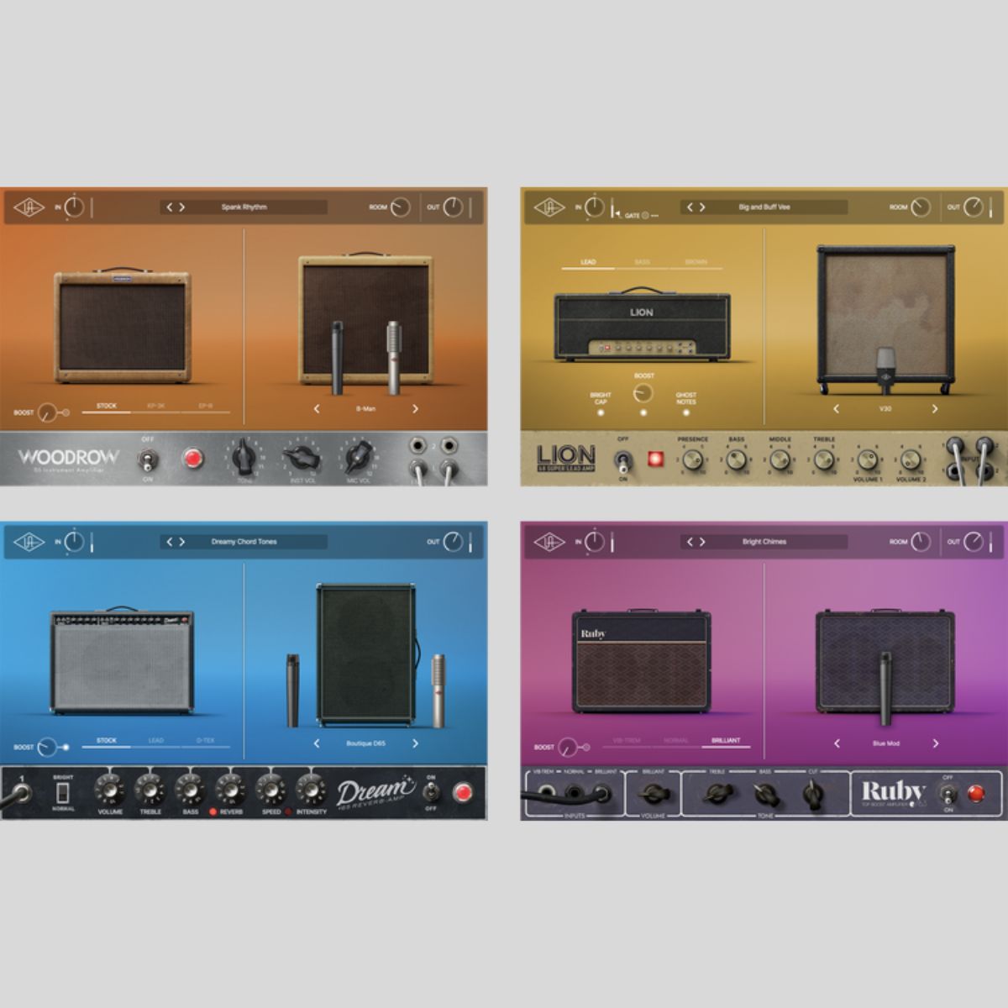Open the Dreamy Chord Tones preset name
Image resolution: width=1008 pixels, height=1008 pixels.
[x=244, y=542]
